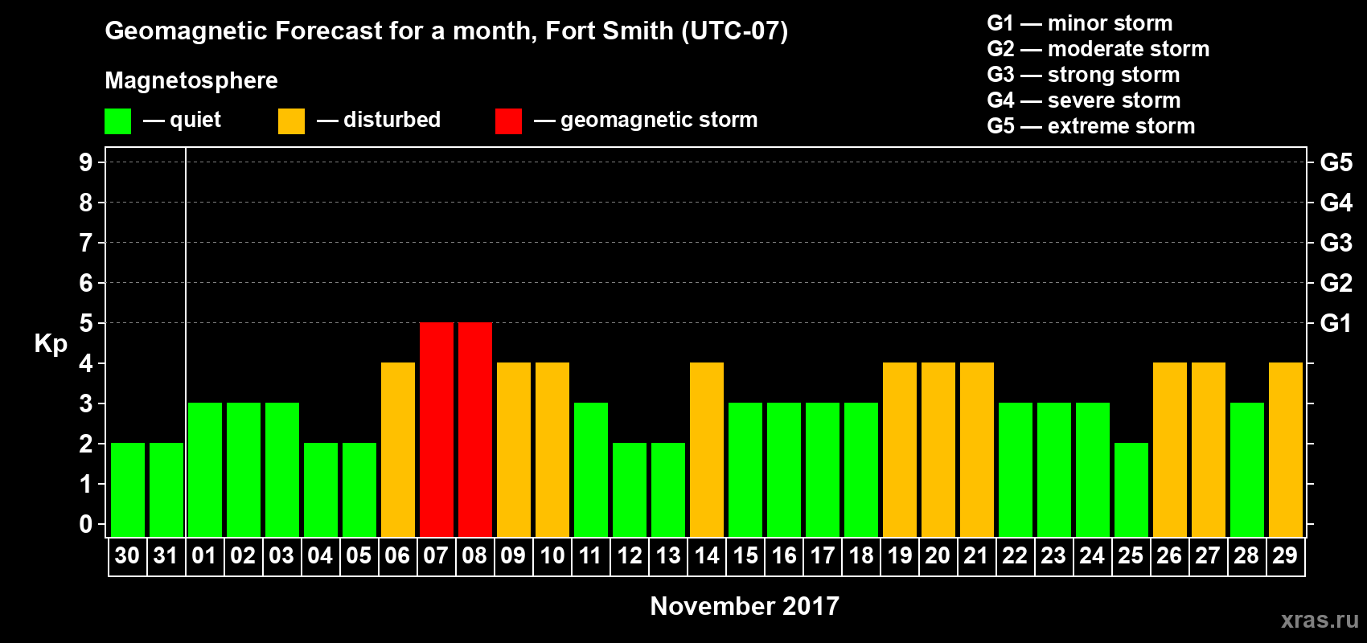
Task: Click date label 10 on the axis
Action: [x=552, y=555]
